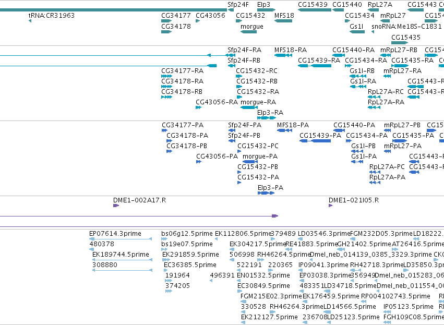Click the CG34177-PA protein label
444x325 pixels.
(183, 125)
